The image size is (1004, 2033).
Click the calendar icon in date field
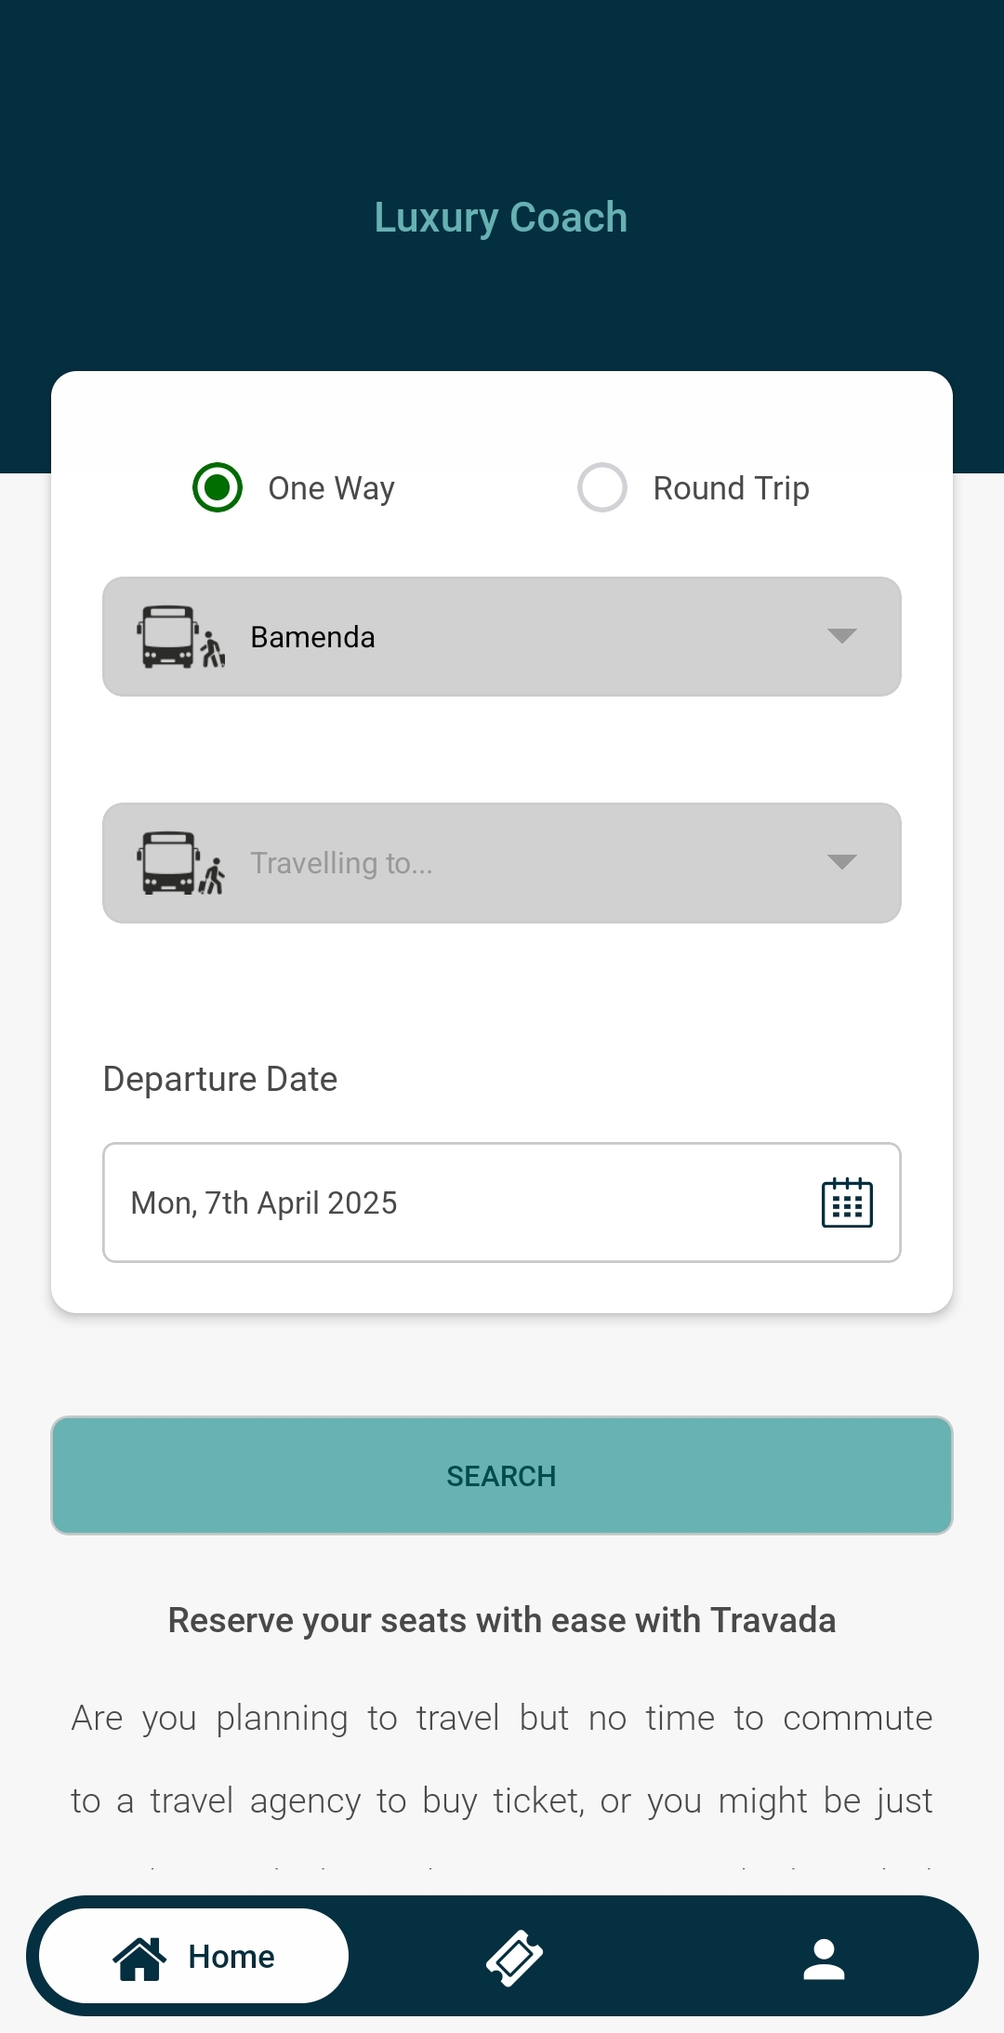coord(847,1203)
